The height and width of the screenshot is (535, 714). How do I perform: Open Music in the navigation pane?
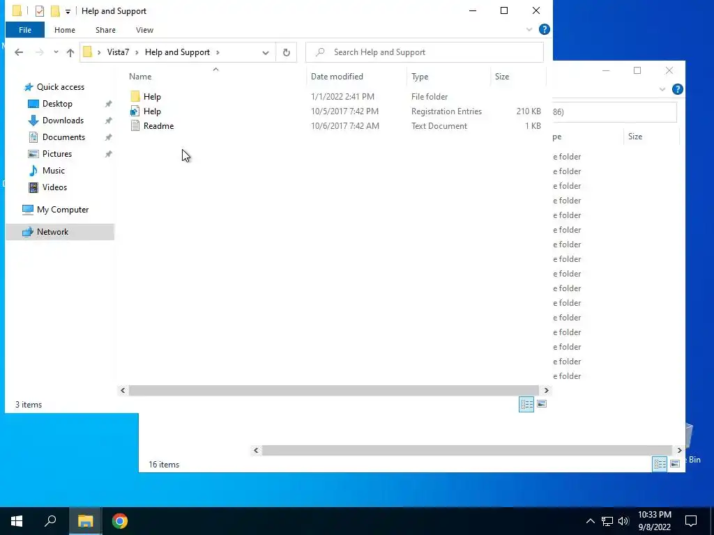(53, 171)
